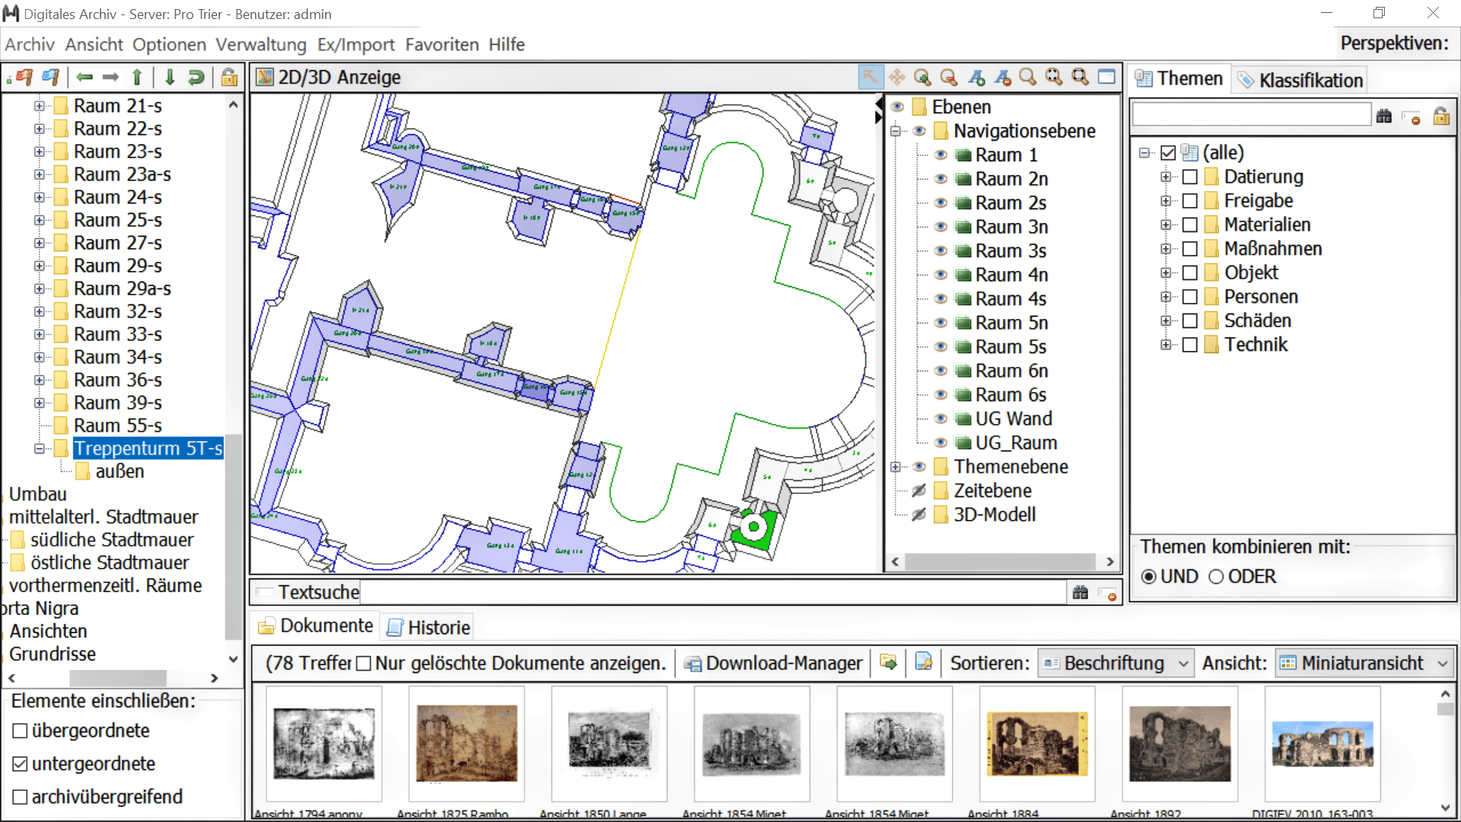Open the Sortieren Beschriftung dropdown

click(1116, 664)
